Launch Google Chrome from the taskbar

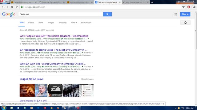point(51,108)
